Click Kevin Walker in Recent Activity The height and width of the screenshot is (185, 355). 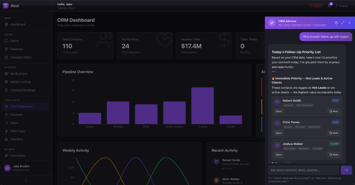231,179
